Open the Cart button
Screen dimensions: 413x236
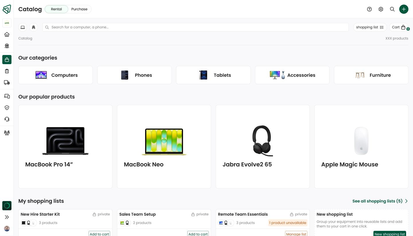point(399,27)
